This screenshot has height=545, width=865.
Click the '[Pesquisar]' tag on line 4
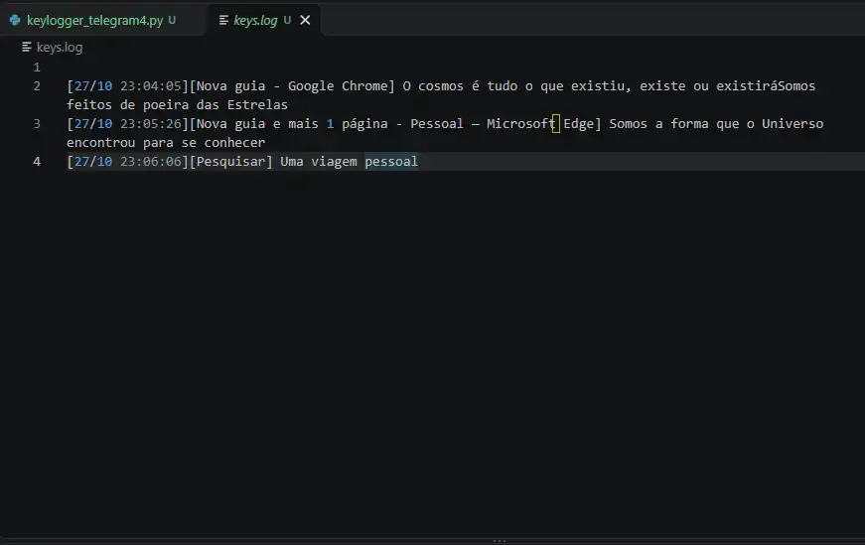[231, 162]
